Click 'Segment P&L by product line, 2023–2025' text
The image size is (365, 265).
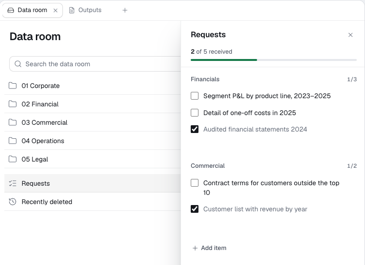coord(267,96)
